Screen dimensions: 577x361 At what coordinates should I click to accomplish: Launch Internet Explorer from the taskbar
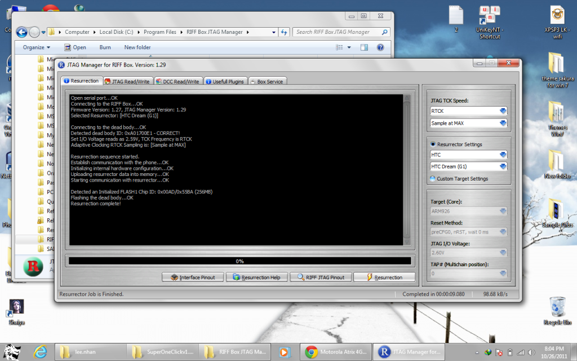coord(40,352)
